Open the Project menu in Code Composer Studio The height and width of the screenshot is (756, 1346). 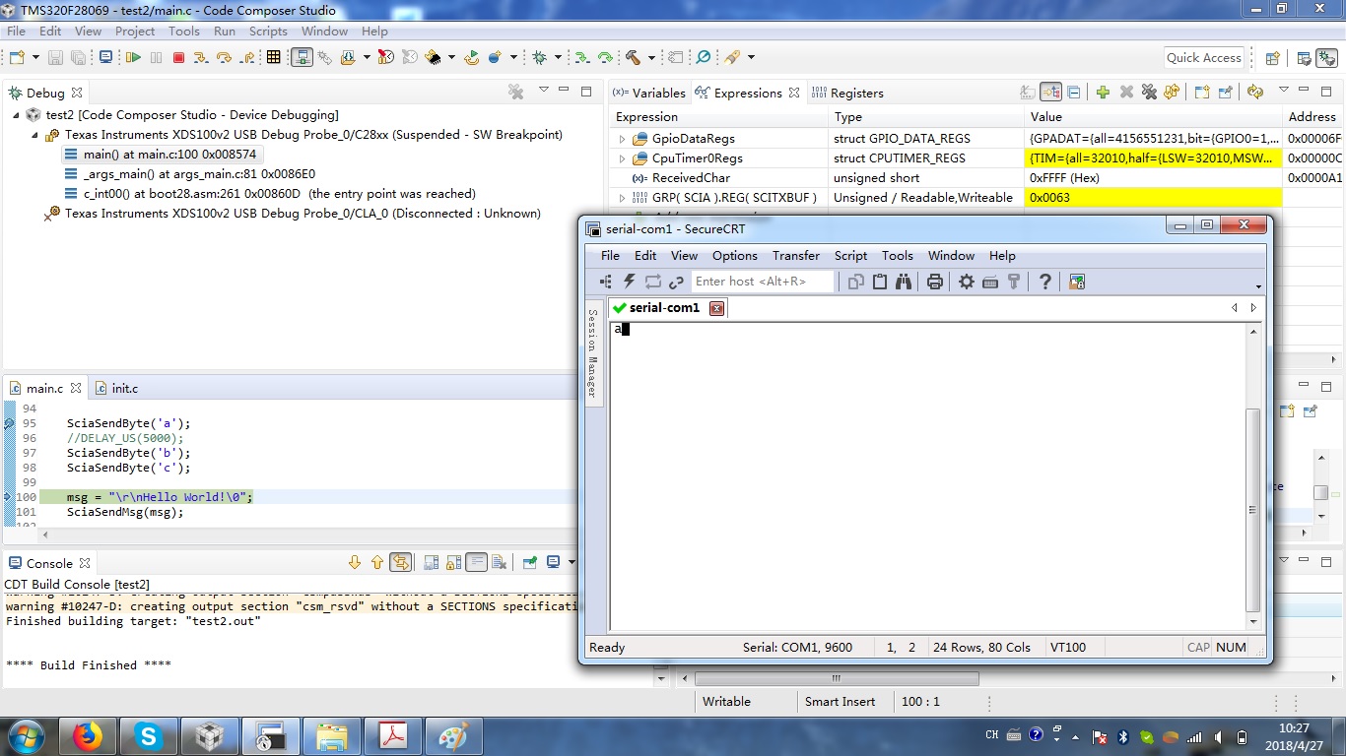point(135,31)
